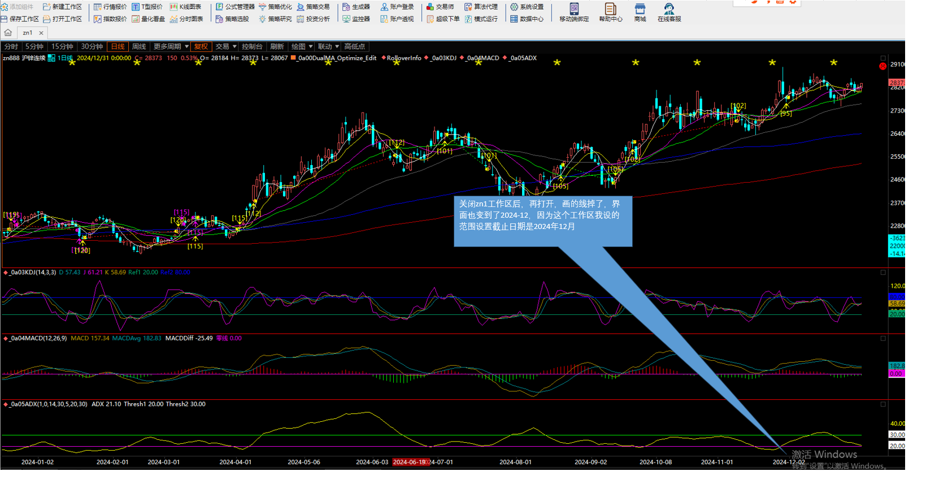
Task: Select the 5分钟 period tab
Action: click(34, 46)
